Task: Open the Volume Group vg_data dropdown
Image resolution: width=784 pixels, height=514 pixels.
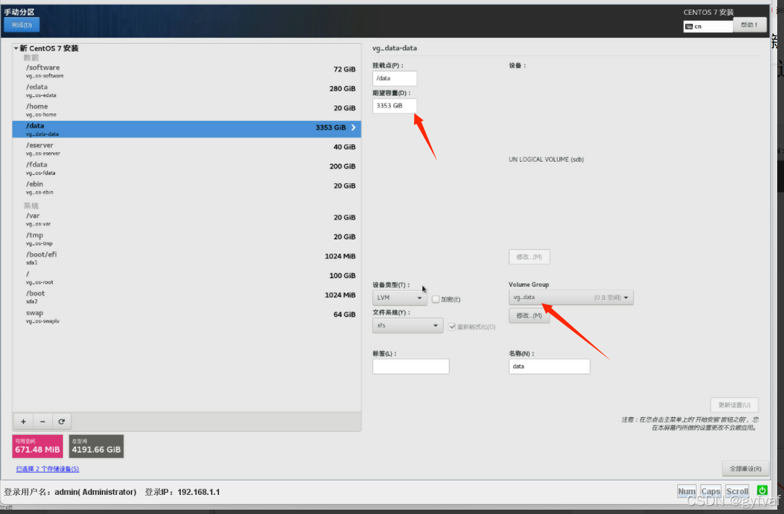Action: click(x=571, y=297)
